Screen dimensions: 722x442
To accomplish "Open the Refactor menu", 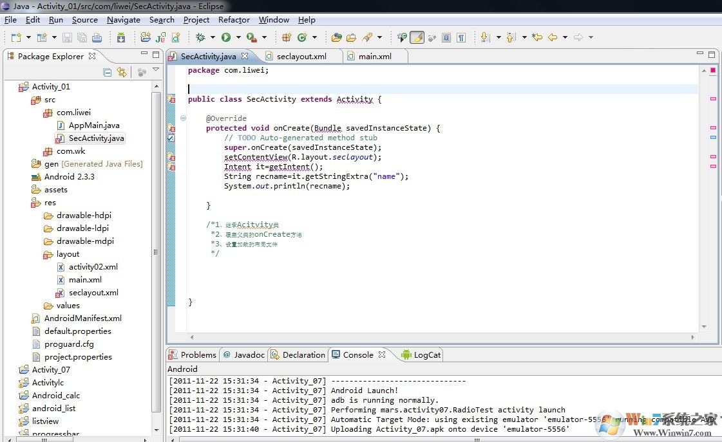I will 234,20.
